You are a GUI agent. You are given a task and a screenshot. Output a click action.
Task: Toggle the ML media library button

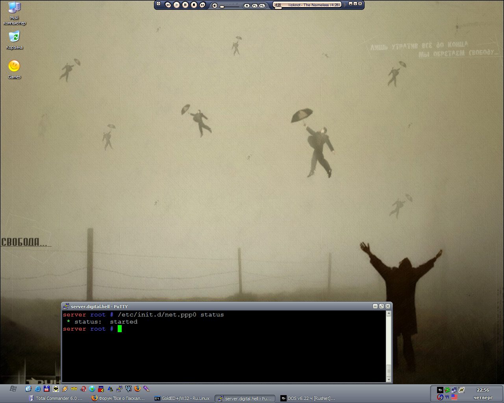coord(262,6)
